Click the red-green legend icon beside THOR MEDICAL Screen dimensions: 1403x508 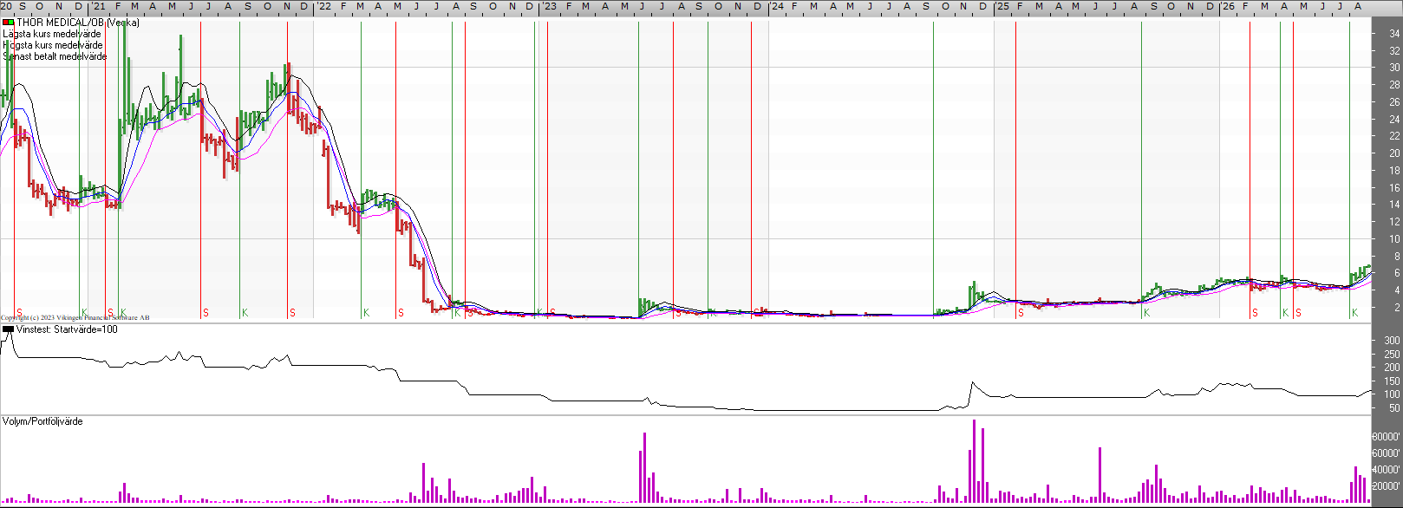click(x=9, y=23)
